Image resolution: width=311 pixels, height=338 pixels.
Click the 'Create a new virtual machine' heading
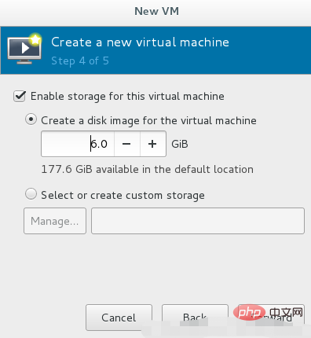point(141,42)
